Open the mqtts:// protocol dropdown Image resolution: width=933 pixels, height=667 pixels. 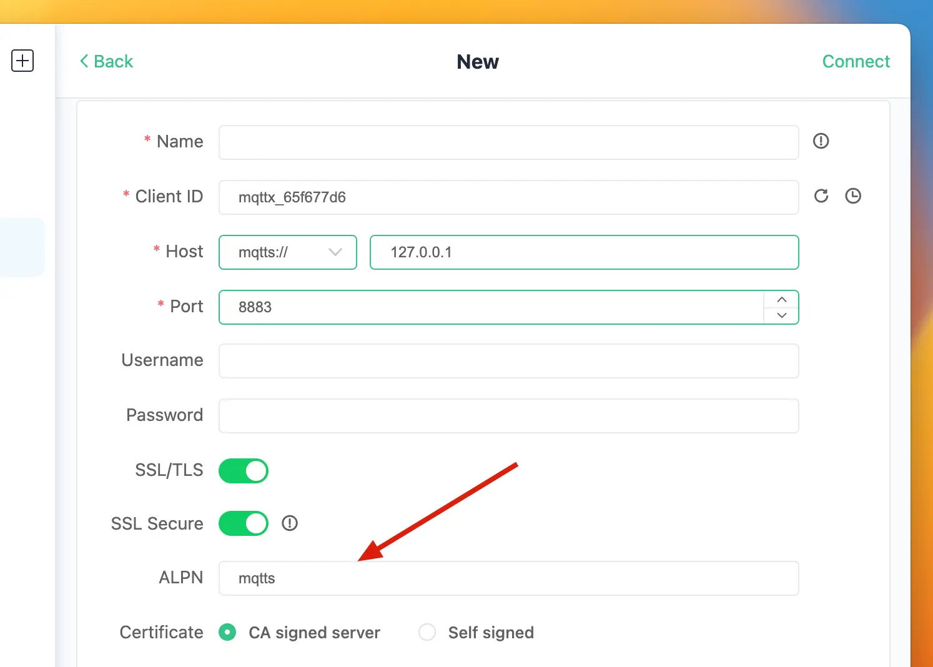coord(288,252)
